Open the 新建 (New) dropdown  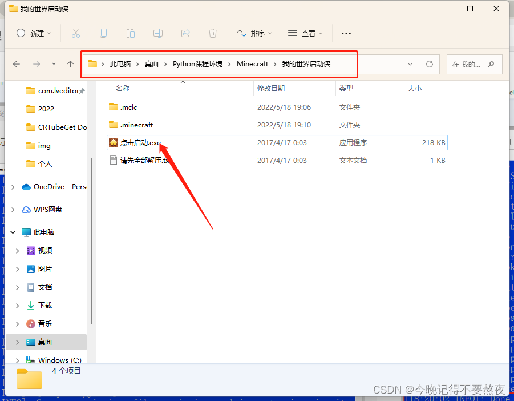[34, 34]
